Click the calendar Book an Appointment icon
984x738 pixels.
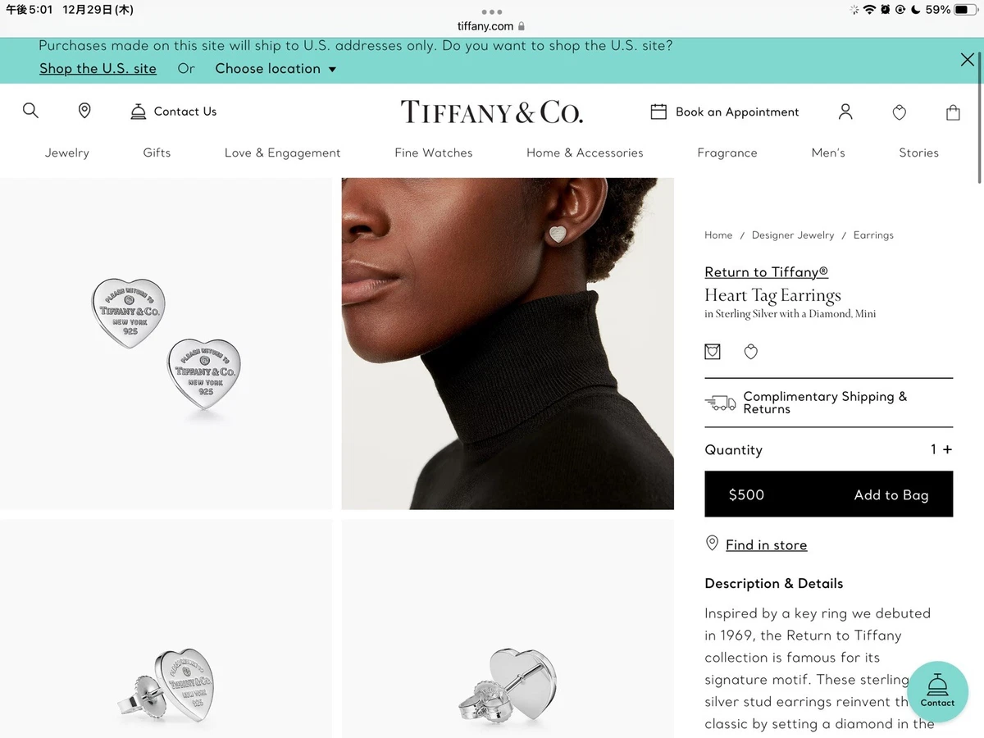[658, 112]
